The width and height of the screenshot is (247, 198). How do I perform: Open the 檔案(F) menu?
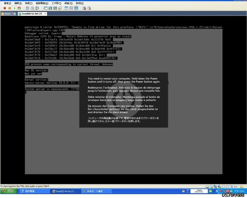click(x=7, y=3)
